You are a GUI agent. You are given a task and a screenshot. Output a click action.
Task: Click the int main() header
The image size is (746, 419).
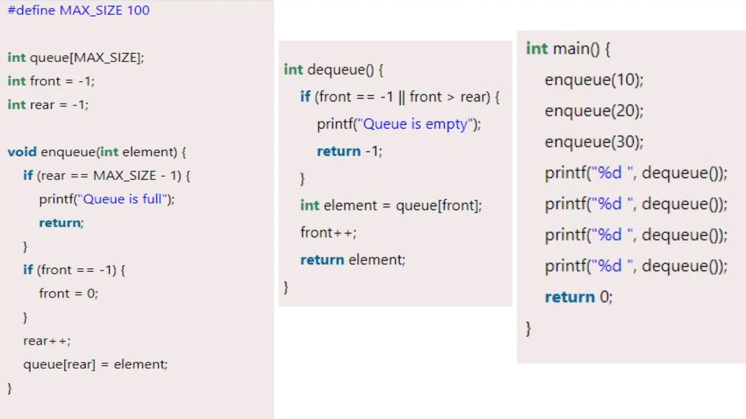point(568,49)
